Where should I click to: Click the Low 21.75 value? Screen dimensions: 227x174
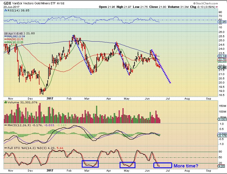point(140,7)
